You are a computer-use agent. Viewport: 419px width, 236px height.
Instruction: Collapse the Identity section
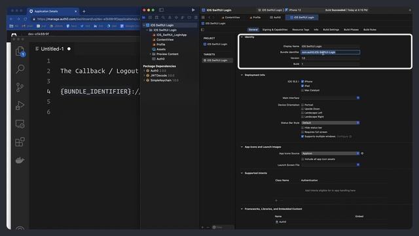point(242,37)
